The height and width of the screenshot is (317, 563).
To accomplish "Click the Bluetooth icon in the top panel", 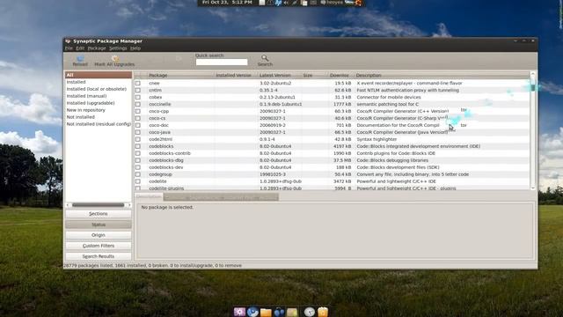I will [x=278, y=3].
